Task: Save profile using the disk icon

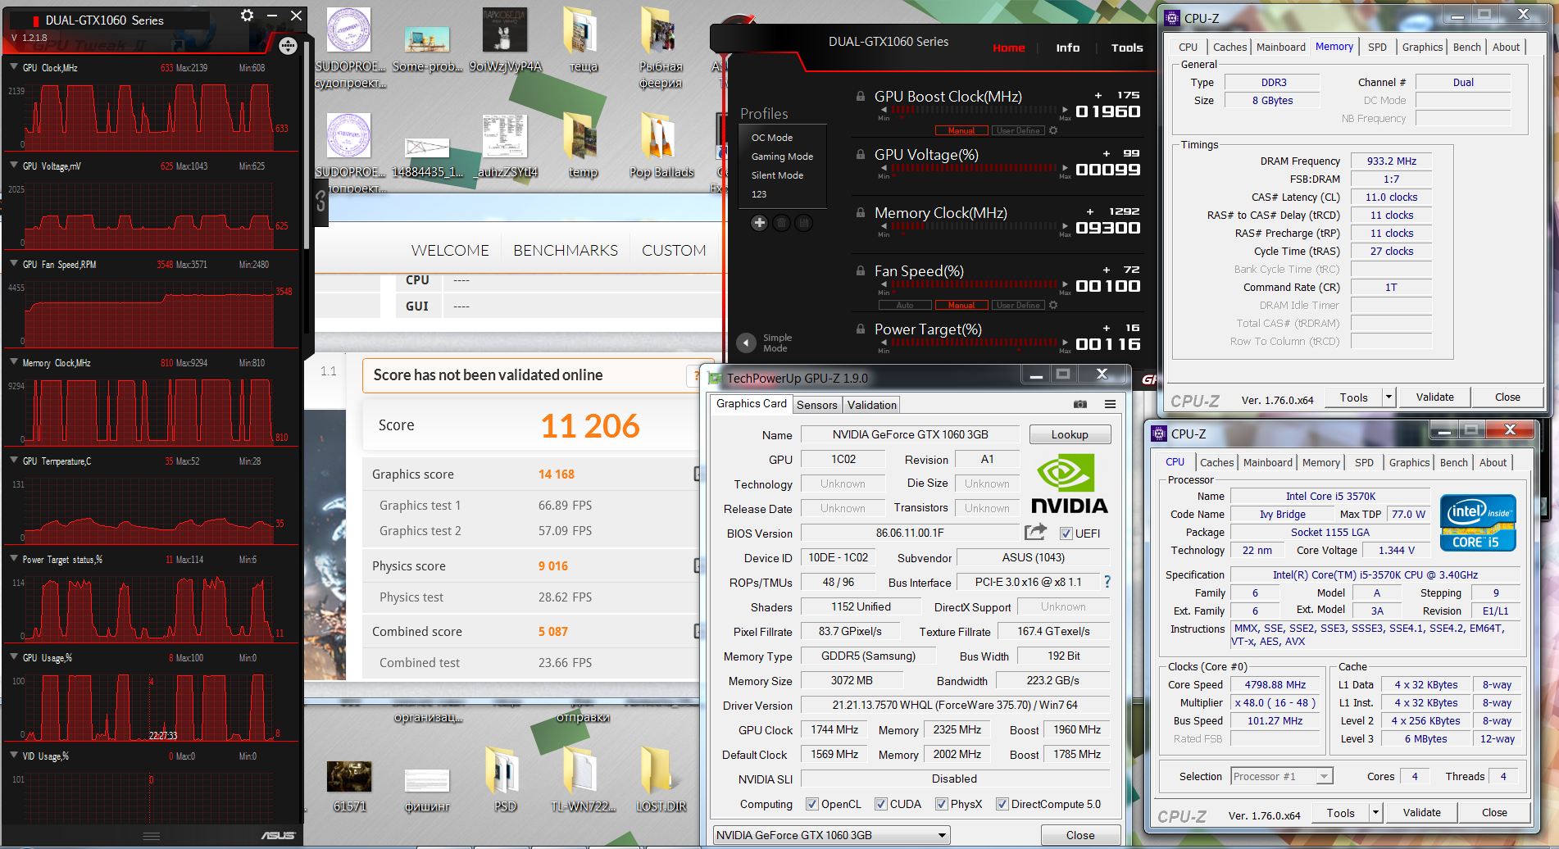Action: 803,222
